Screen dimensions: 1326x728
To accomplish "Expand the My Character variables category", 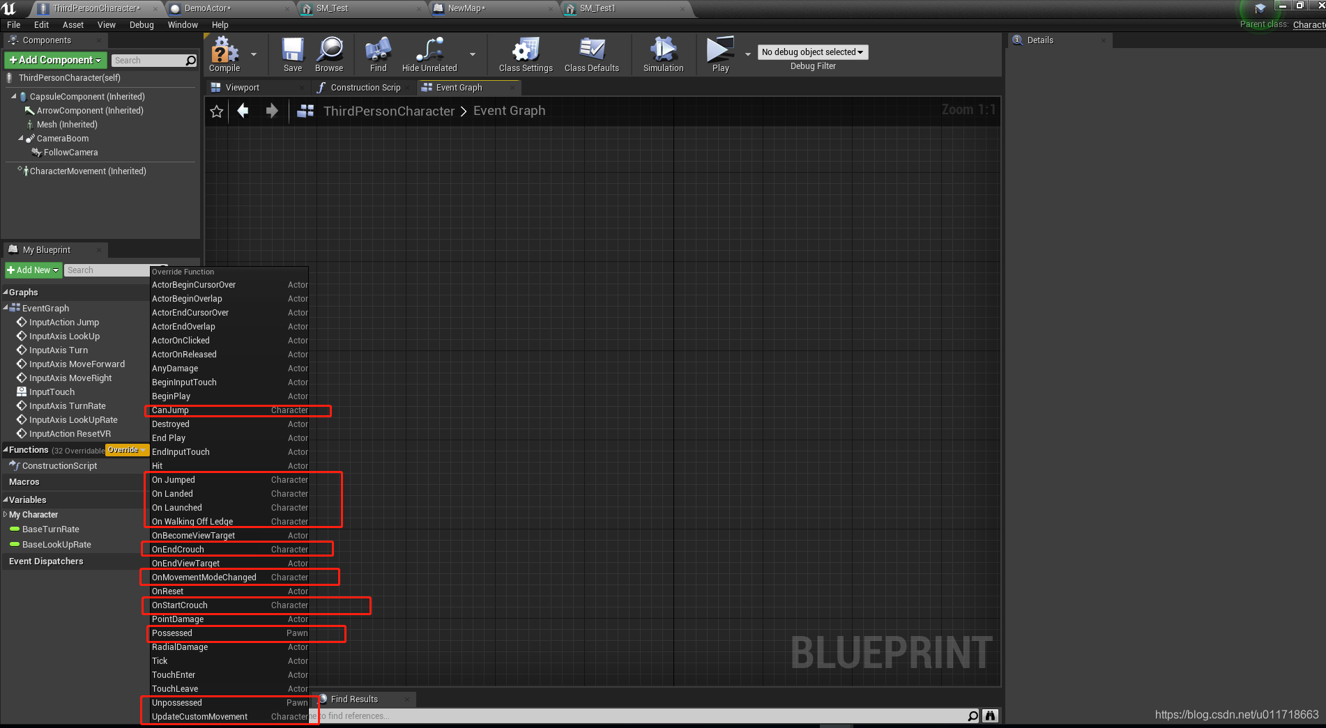I will pos(5,515).
